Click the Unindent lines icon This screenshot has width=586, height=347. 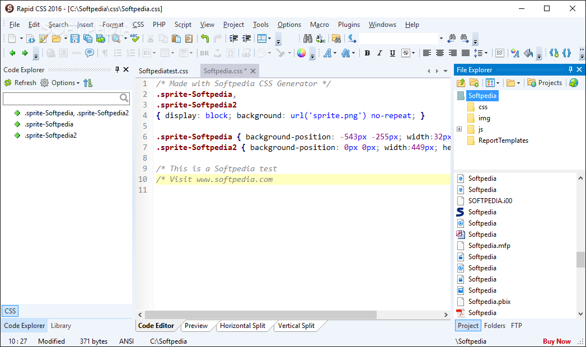coord(247,39)
